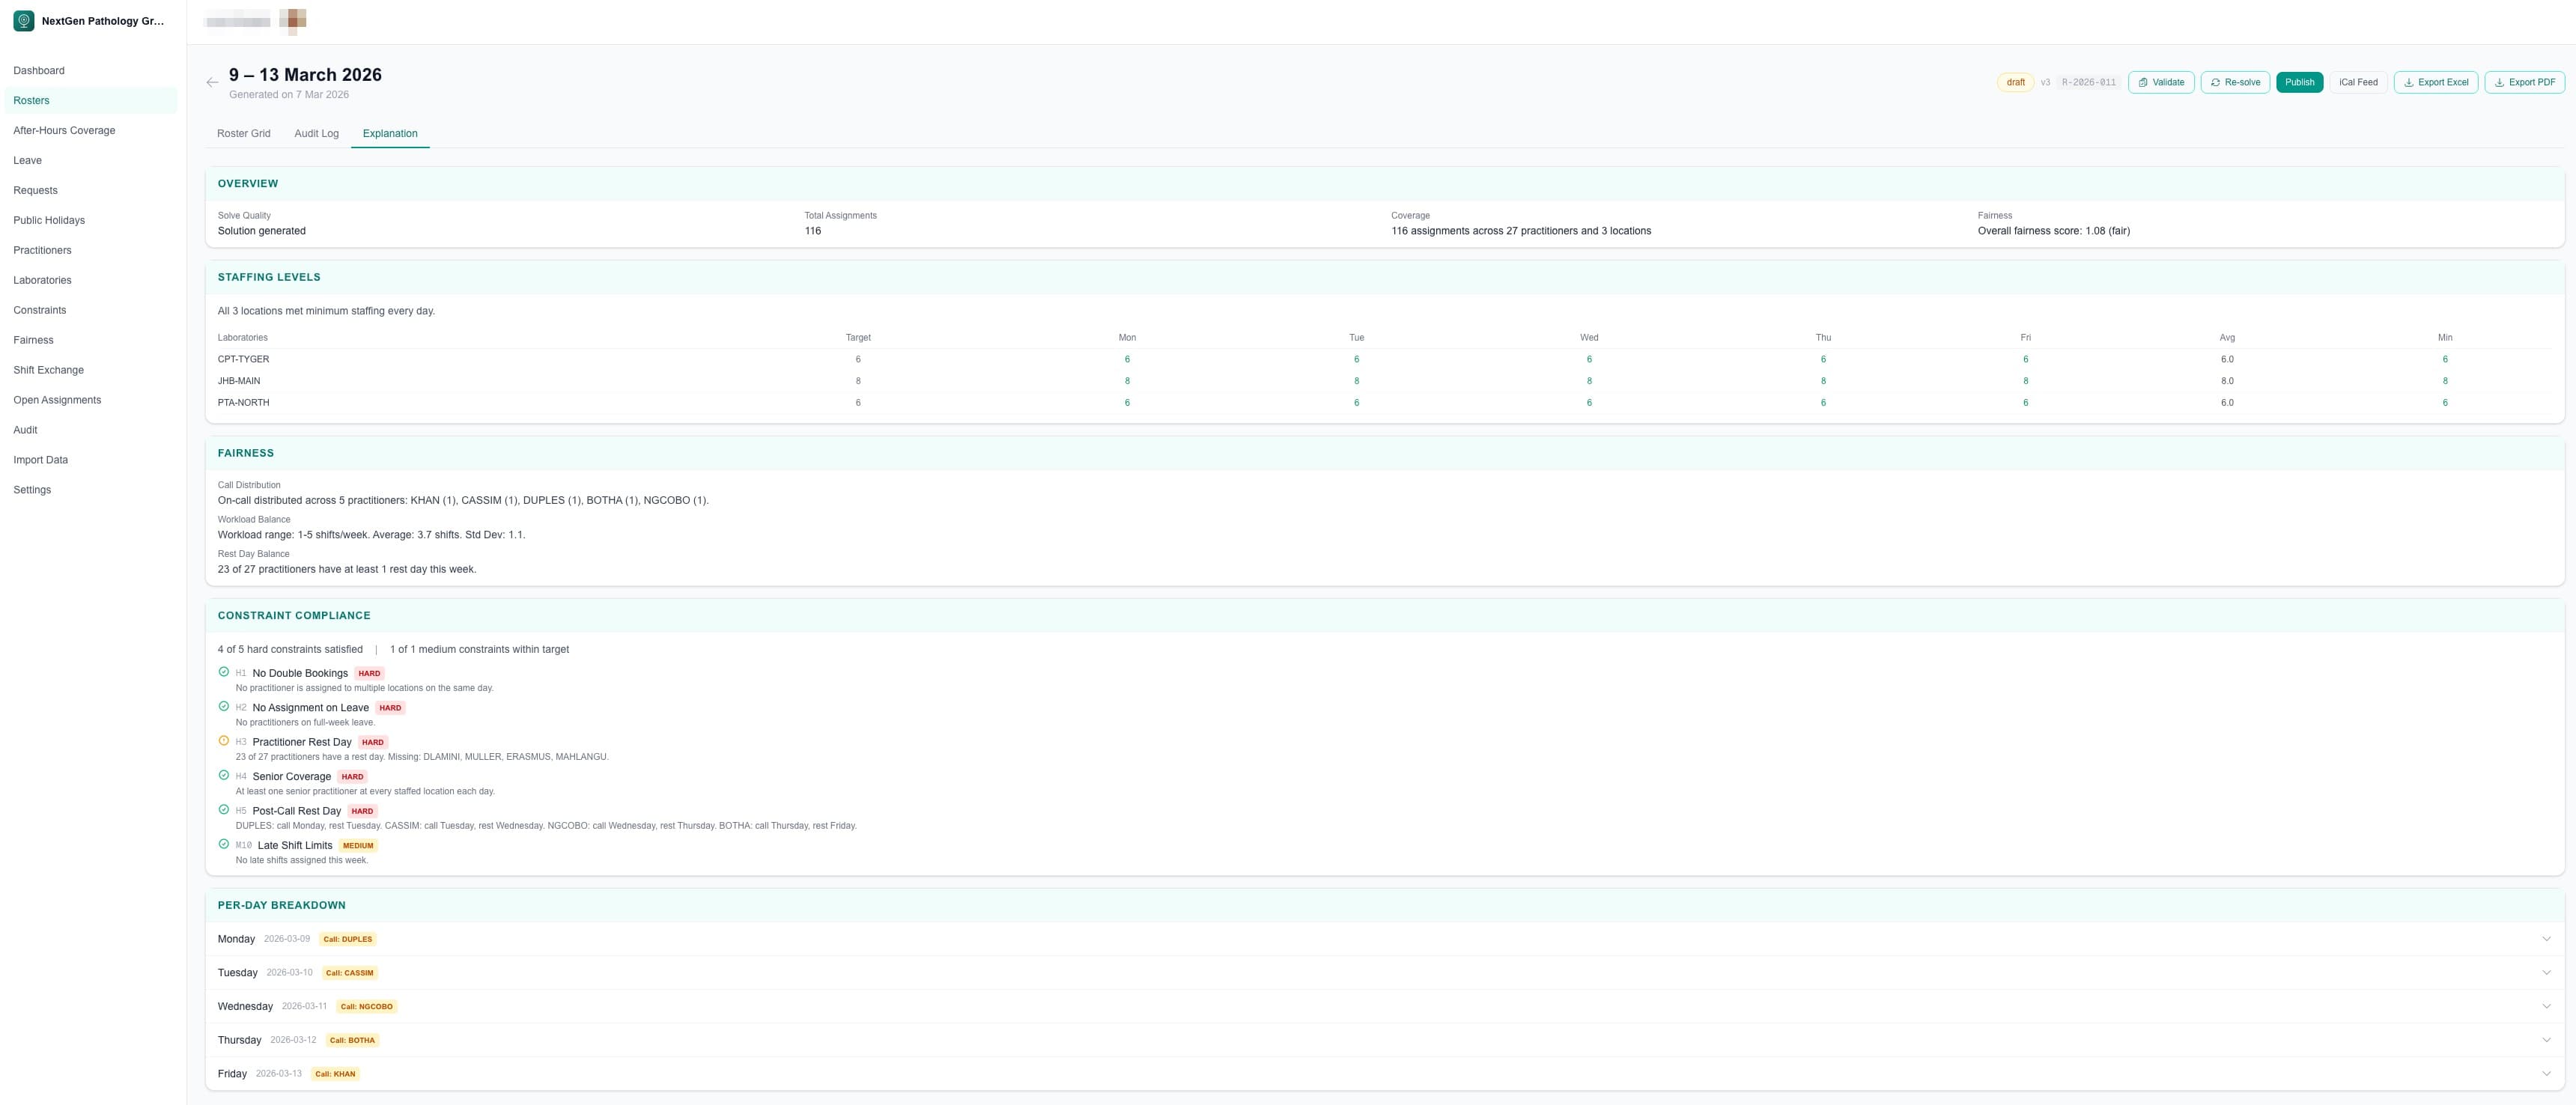The image size is (2576, 1105).
Task: Click the user avatar in the top bar
Action: coord(293,21)
